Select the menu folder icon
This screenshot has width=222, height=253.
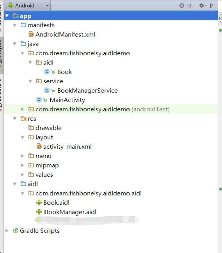(x=31, y=156)
